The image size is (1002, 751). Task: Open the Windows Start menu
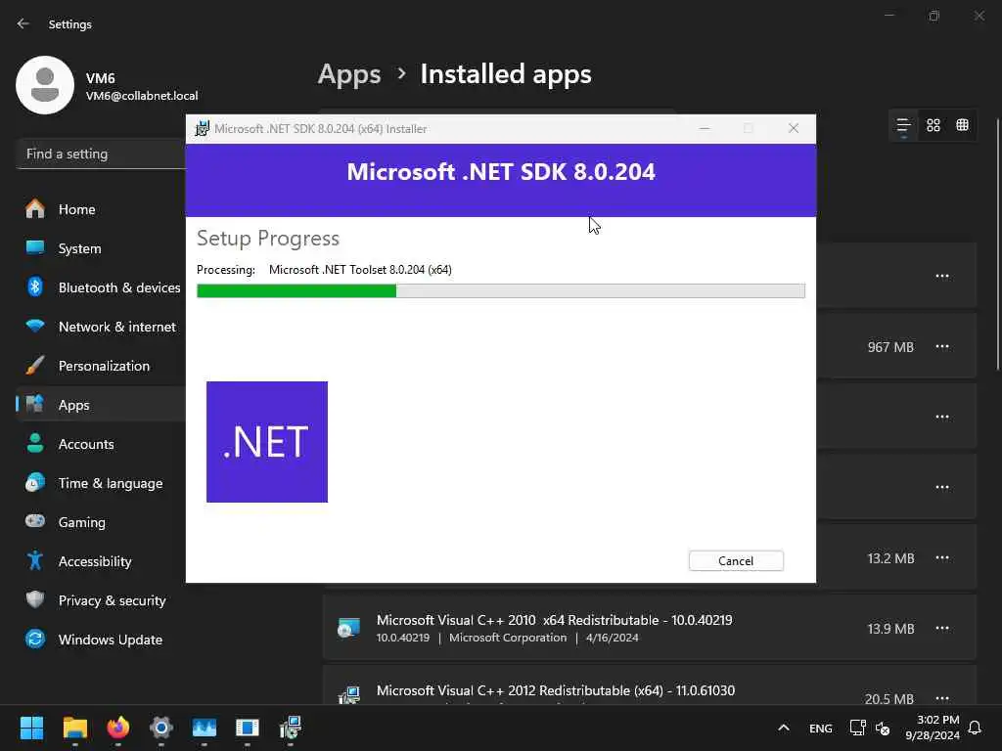[31, 728]
